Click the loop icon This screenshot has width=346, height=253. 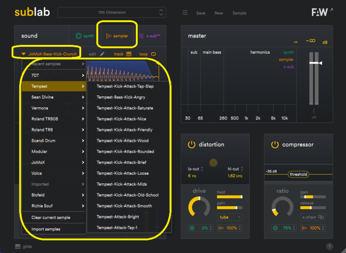[x=153, y=54]
